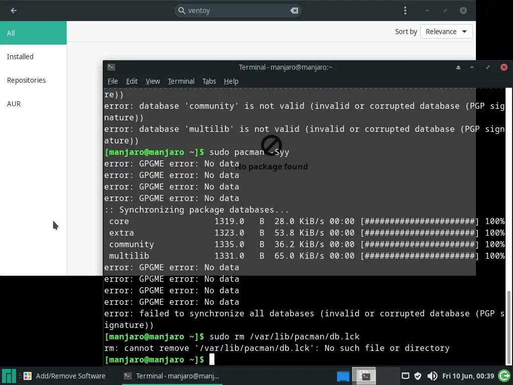The image size is (513, 385).
Task: Switch to the Terminal taskbar button
Action: click(172, 376)
